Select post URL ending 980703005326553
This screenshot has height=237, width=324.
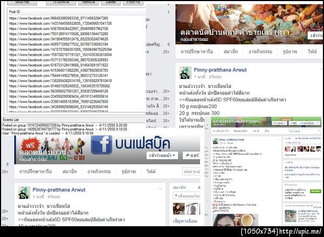(x=58, y=60)
